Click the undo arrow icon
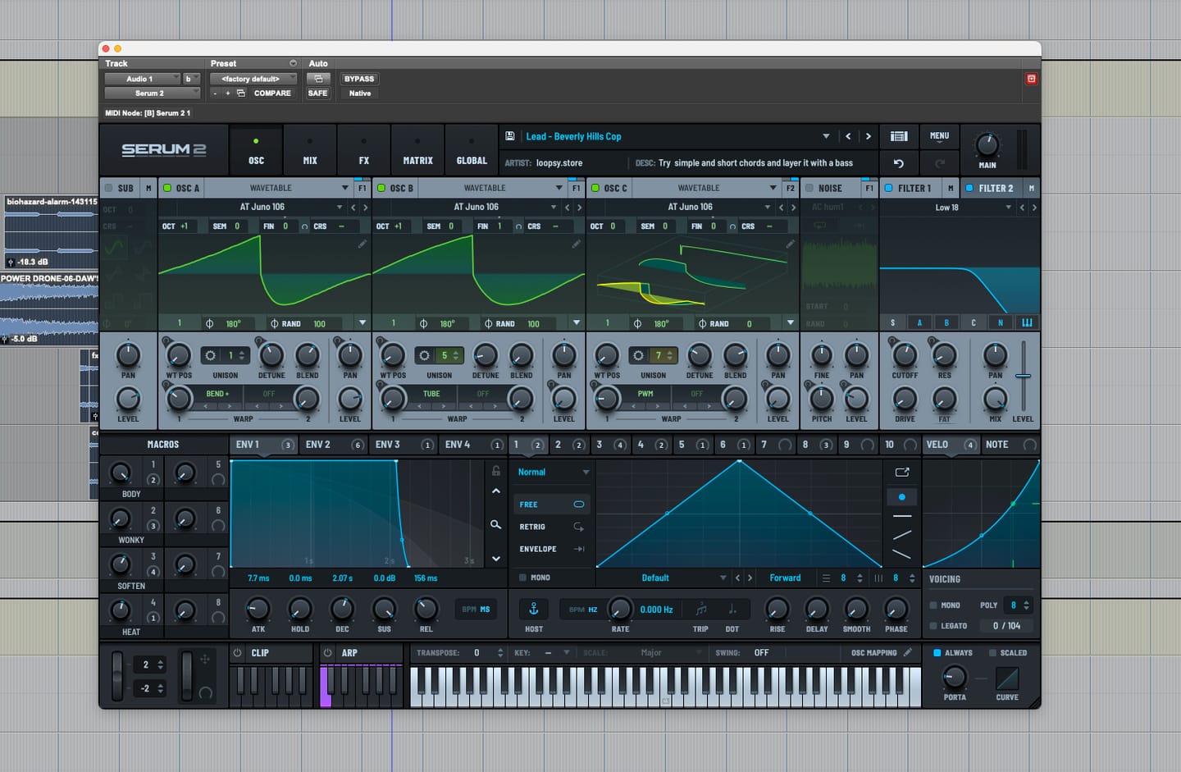The height and width of the screenshot is (772, 1181). coord(898,163)
